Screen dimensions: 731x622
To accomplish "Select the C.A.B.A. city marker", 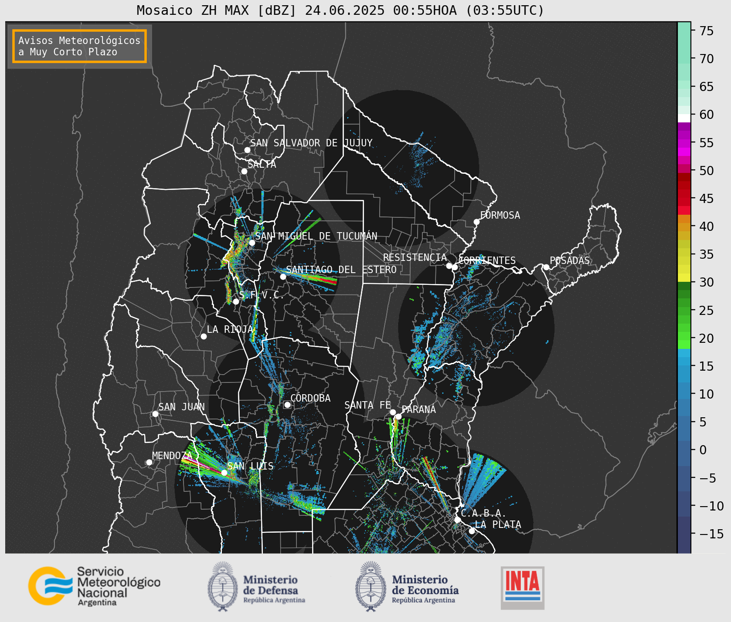I will (x=457, y=520).
